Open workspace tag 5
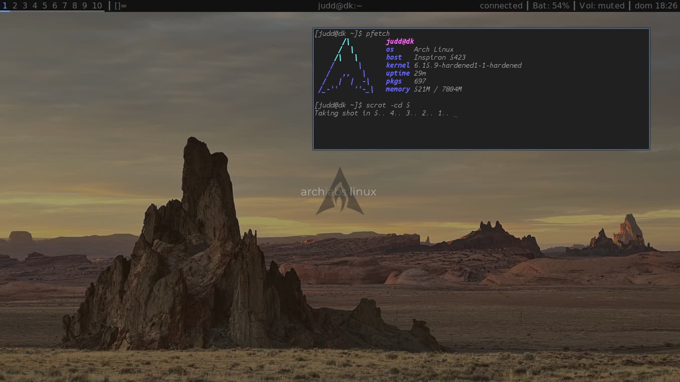Image resolution: width=680 pixels, height=382 pixels. [45, 6]
